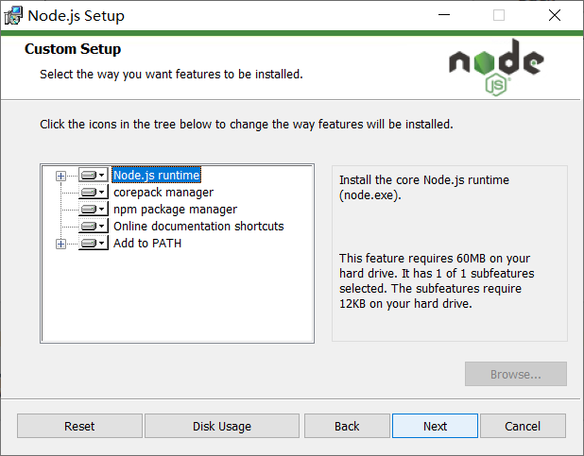Viewport: 584px width, 456px height.
Task: Click the "Install the core Node.js runtime" description text
Action: 424,187
